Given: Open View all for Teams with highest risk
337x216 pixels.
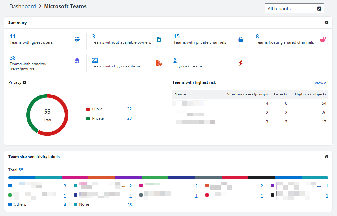Looking at the screenshot, I should 321,83.
